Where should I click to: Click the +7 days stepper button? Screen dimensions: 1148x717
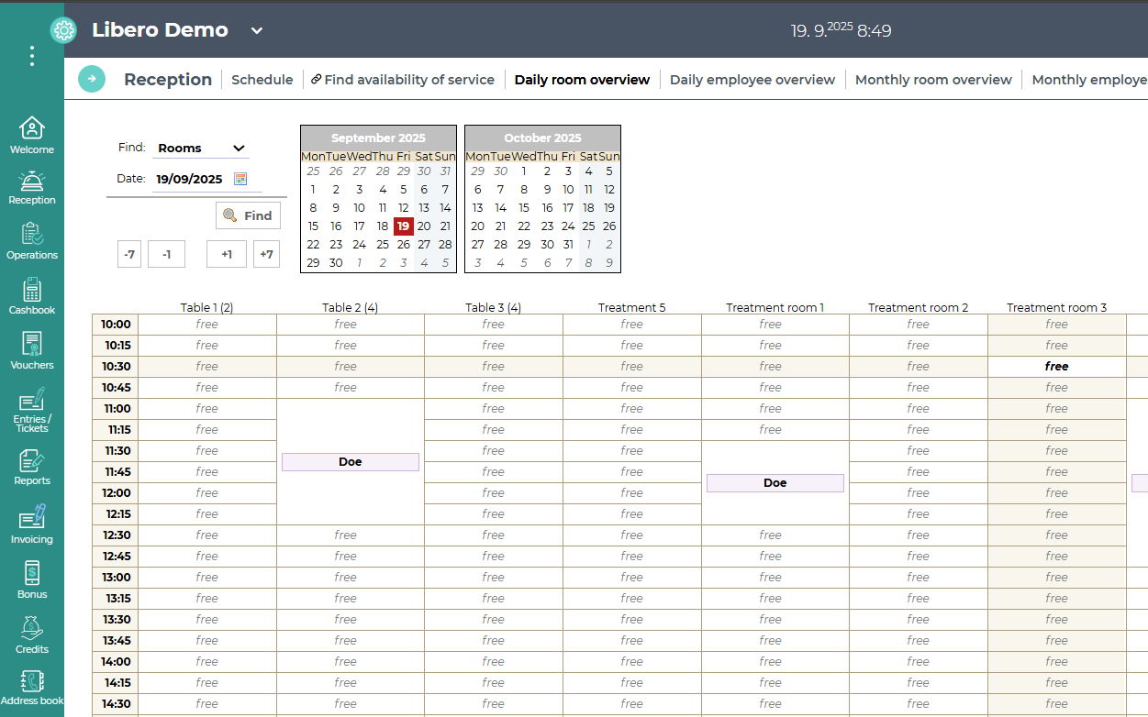(266, 254)
